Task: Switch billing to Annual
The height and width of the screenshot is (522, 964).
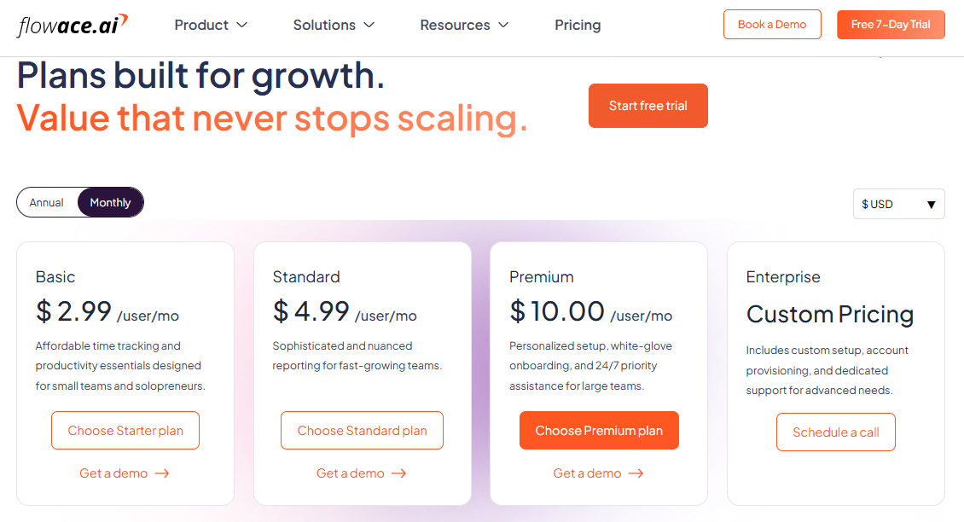Action: tap(47, 202)
